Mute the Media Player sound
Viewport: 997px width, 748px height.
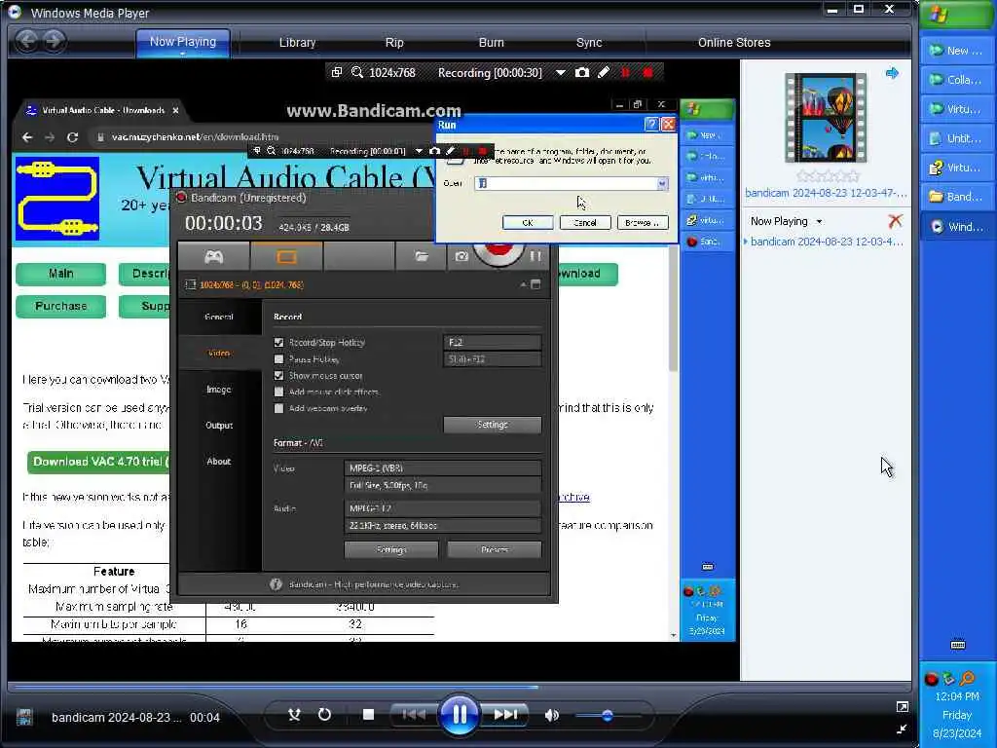tap(551, 715)
